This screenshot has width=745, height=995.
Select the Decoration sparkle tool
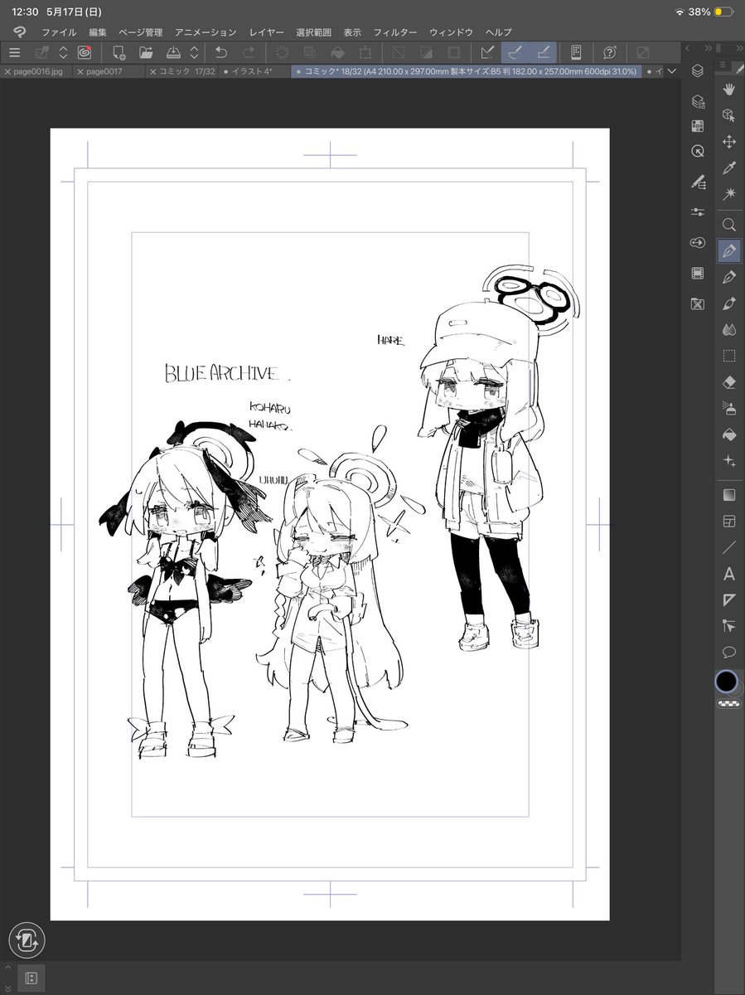tap(729, 461)
